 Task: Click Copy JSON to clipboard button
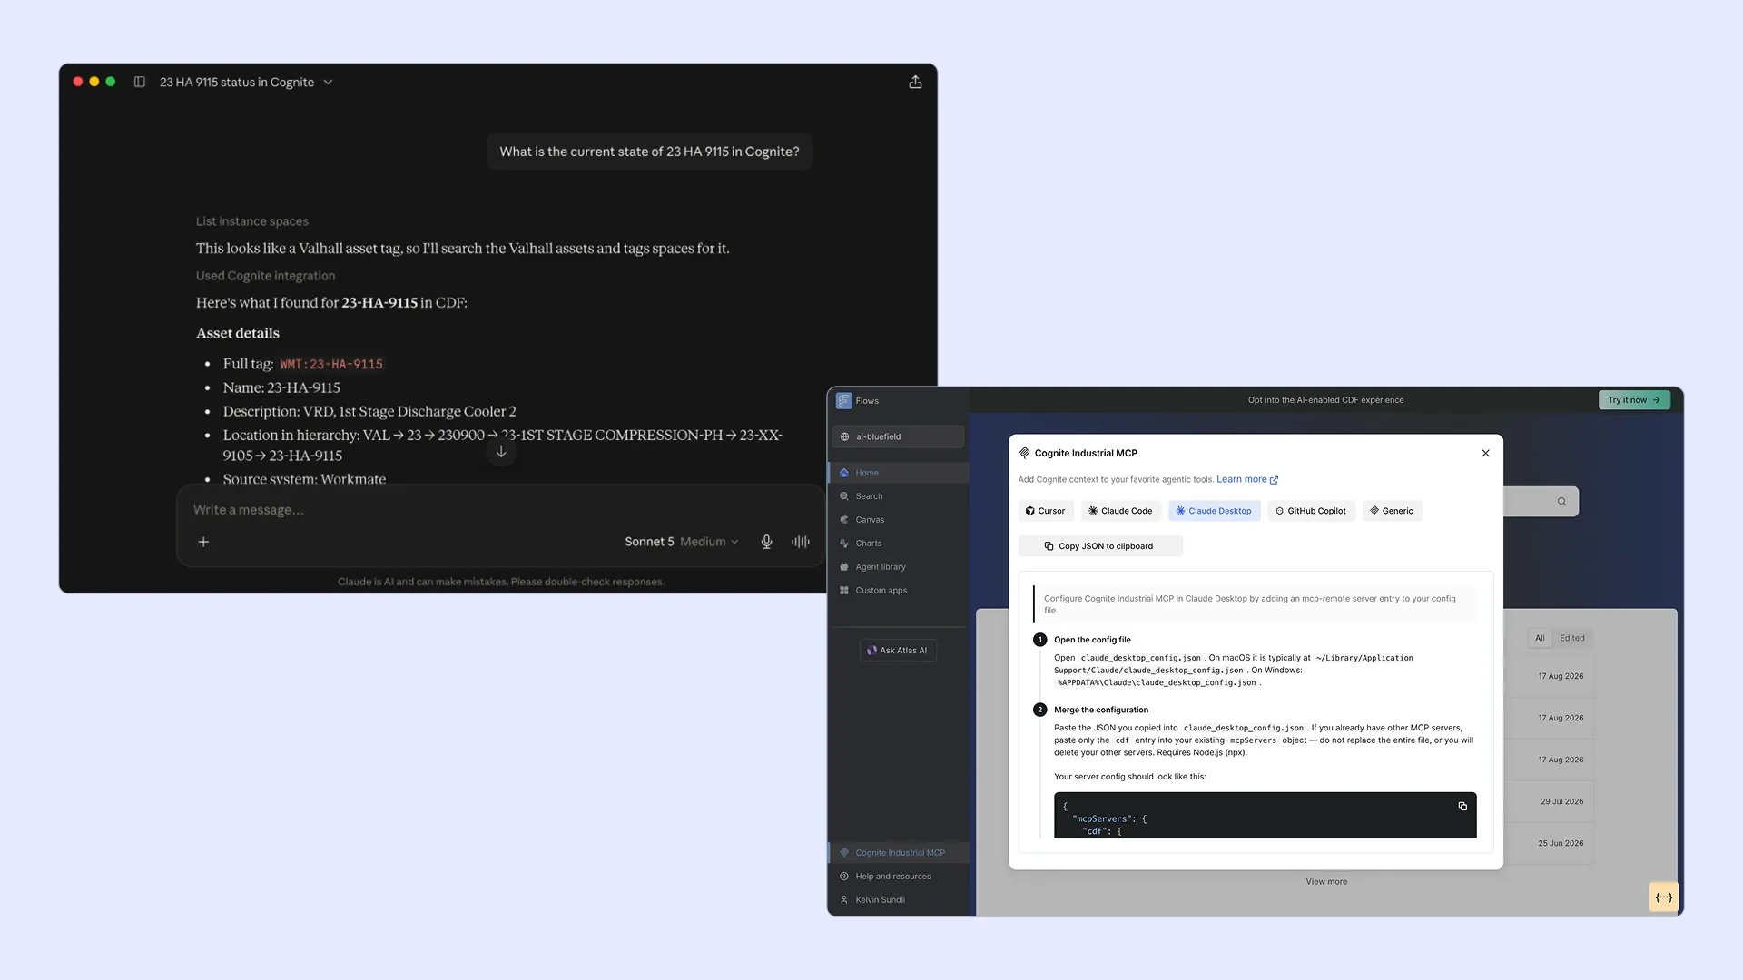coord(1099,546)
